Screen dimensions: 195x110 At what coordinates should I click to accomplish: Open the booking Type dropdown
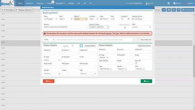[66, 19]
